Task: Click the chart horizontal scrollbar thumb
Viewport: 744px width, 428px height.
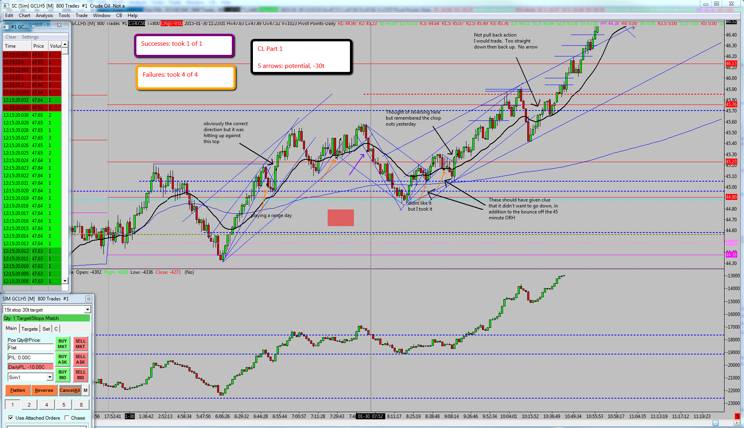Action: pos(715,423)
